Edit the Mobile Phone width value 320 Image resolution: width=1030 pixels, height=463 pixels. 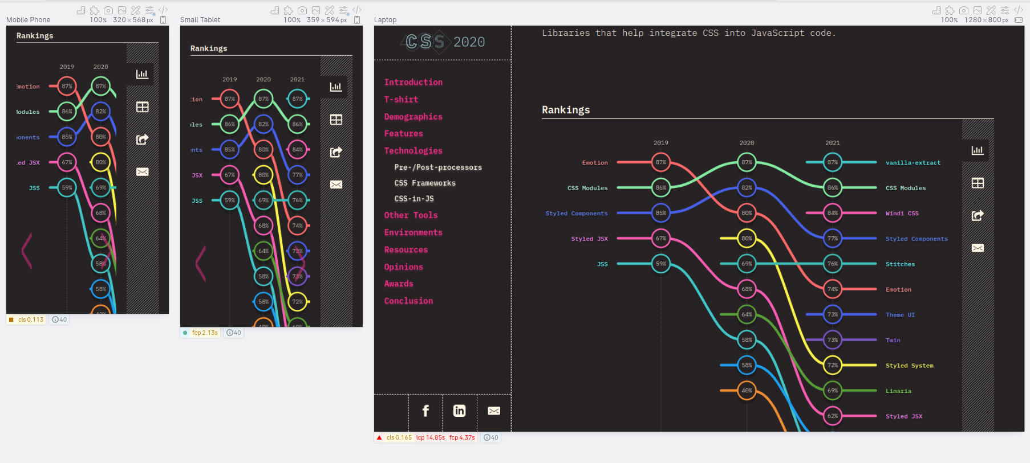click(119, 20)
